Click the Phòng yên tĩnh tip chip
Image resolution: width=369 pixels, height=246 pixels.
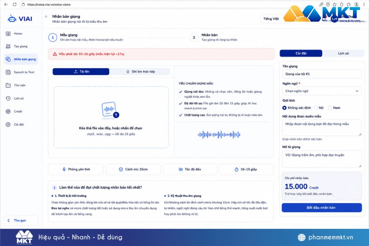76,169
